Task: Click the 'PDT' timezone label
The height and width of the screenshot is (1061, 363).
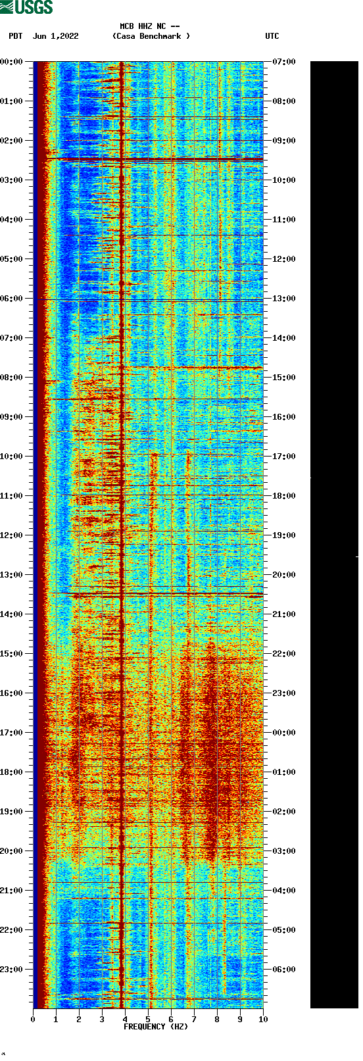Action: click(16, 36)
